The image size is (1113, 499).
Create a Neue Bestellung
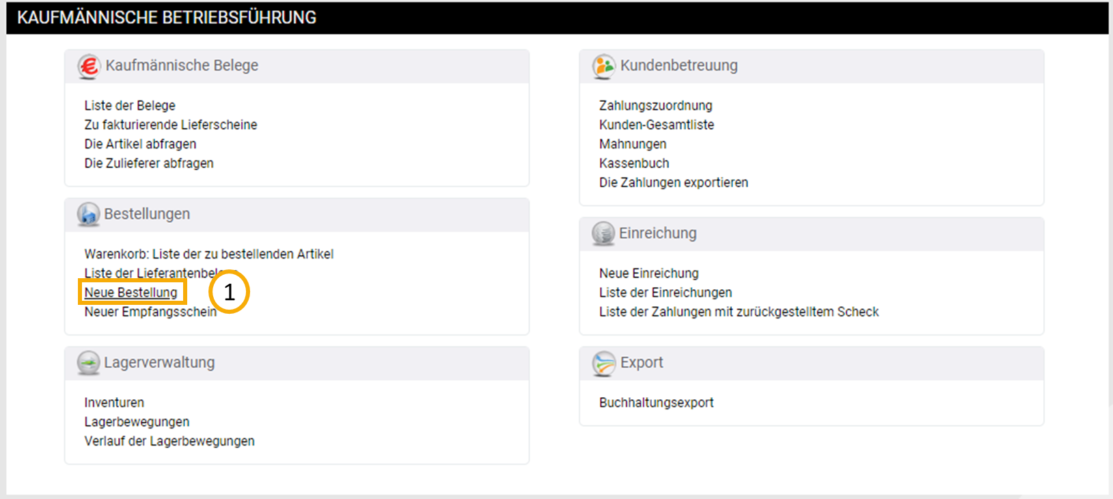(x=130, y=293)
